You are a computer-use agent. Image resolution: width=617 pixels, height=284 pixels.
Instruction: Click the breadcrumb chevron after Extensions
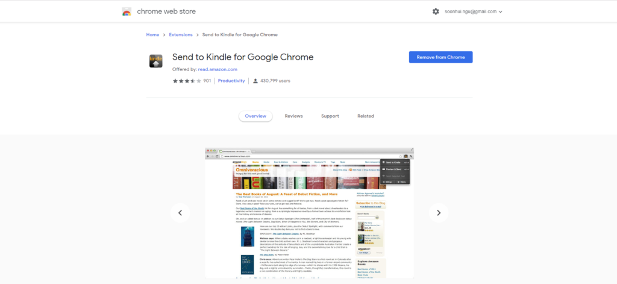pyautogui.click(x=197, y=34)
